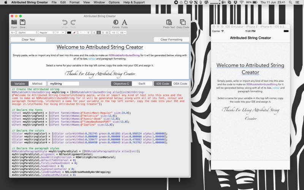304x190 pixels.
Task: Open the Colors panel from the toolbar
Action: point(116,24)
